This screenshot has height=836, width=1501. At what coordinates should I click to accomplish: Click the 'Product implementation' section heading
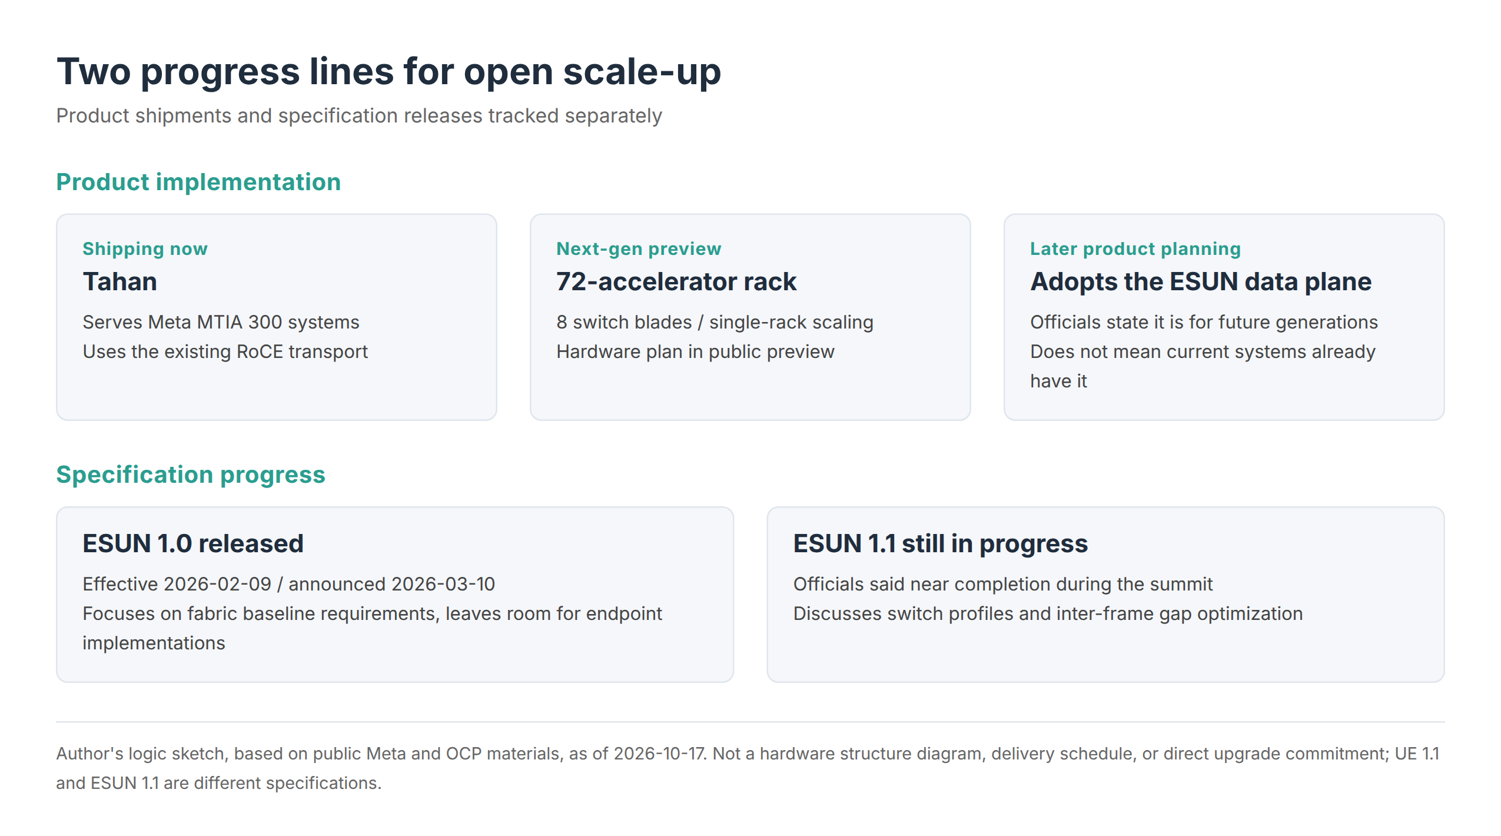(x=198, y=182)
